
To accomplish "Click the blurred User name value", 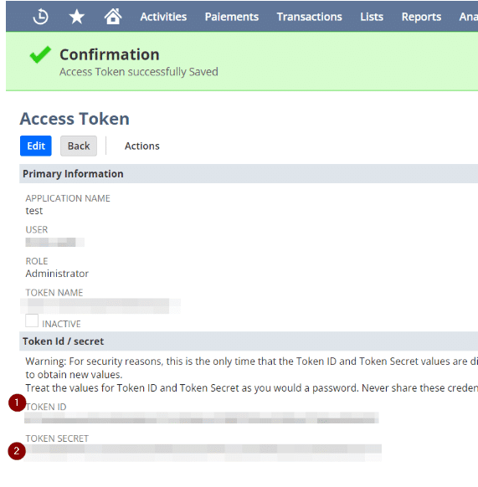I will 55,242.
